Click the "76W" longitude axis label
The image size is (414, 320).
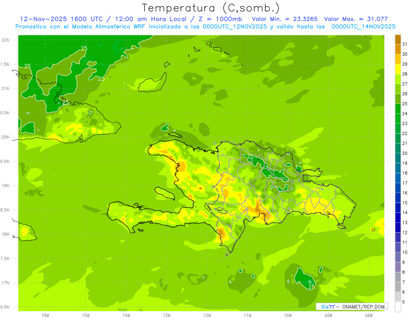(x=45, y=316)
